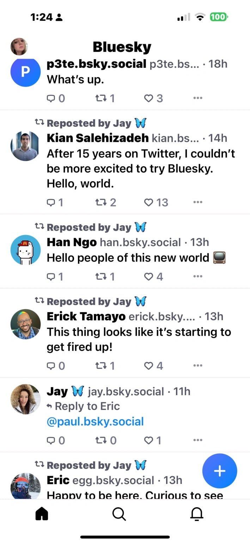Tap the repost icon on Kian Salehizadeh's post
Viewport: 250px width, 543px height.
pyautogui.click(x=102, y=202)
